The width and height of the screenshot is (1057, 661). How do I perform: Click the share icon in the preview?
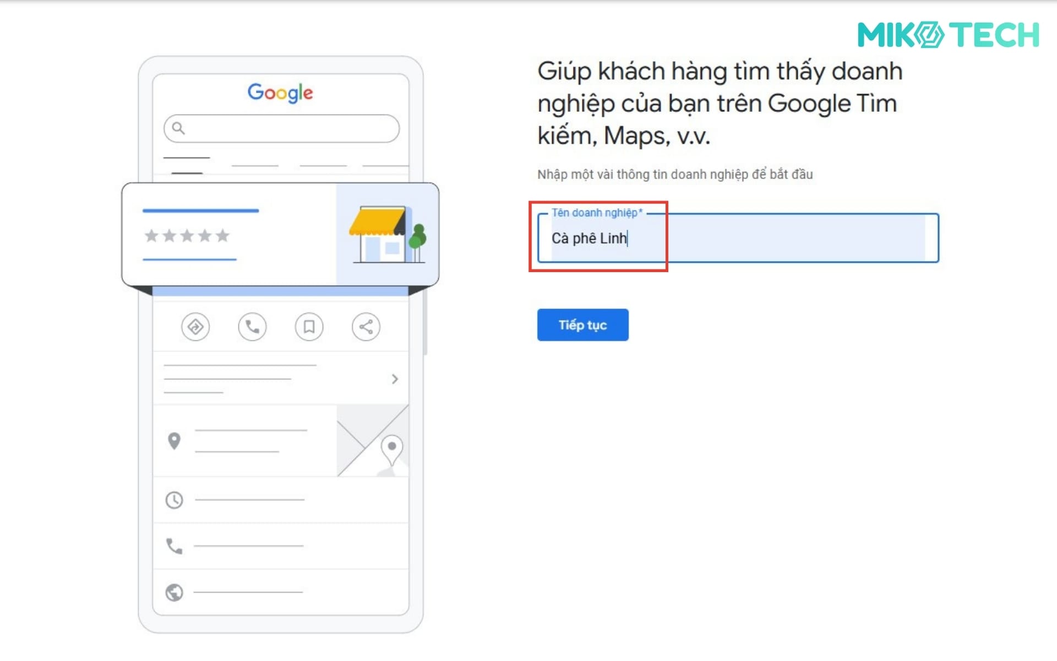[x=366, y=327]
